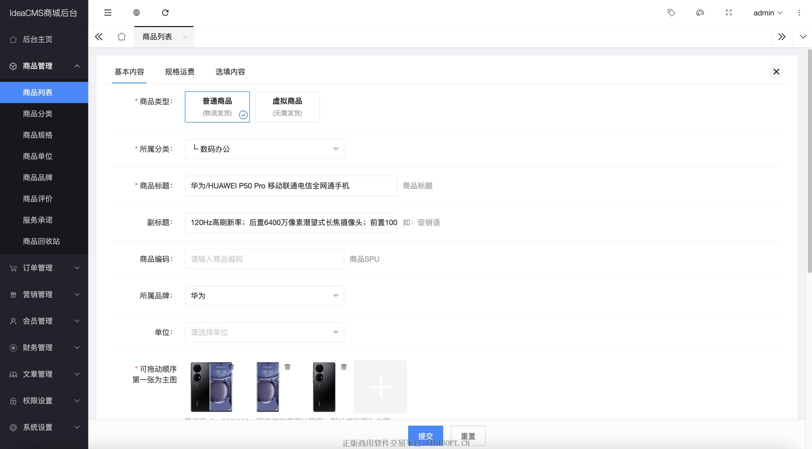Open 商品评价 in the sidebar
812x449 pixels.
point(44,199)
